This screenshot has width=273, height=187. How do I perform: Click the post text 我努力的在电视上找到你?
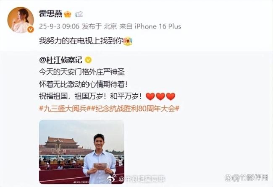tap(81, 41)
